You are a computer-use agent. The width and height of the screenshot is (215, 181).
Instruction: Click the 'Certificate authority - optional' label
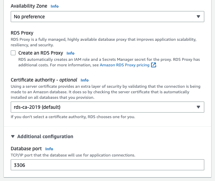click(x=44, y=80)
